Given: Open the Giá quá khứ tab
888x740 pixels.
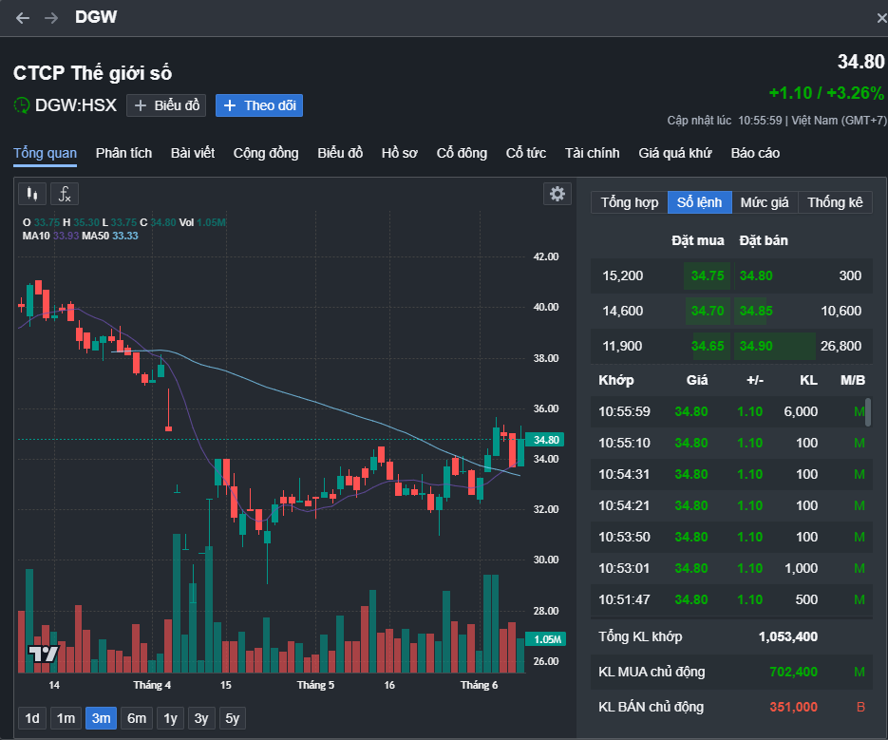Looking at the screenshot, I should (x=675, y=153).
